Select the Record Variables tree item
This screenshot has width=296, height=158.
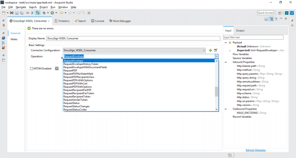coord(242,117)
